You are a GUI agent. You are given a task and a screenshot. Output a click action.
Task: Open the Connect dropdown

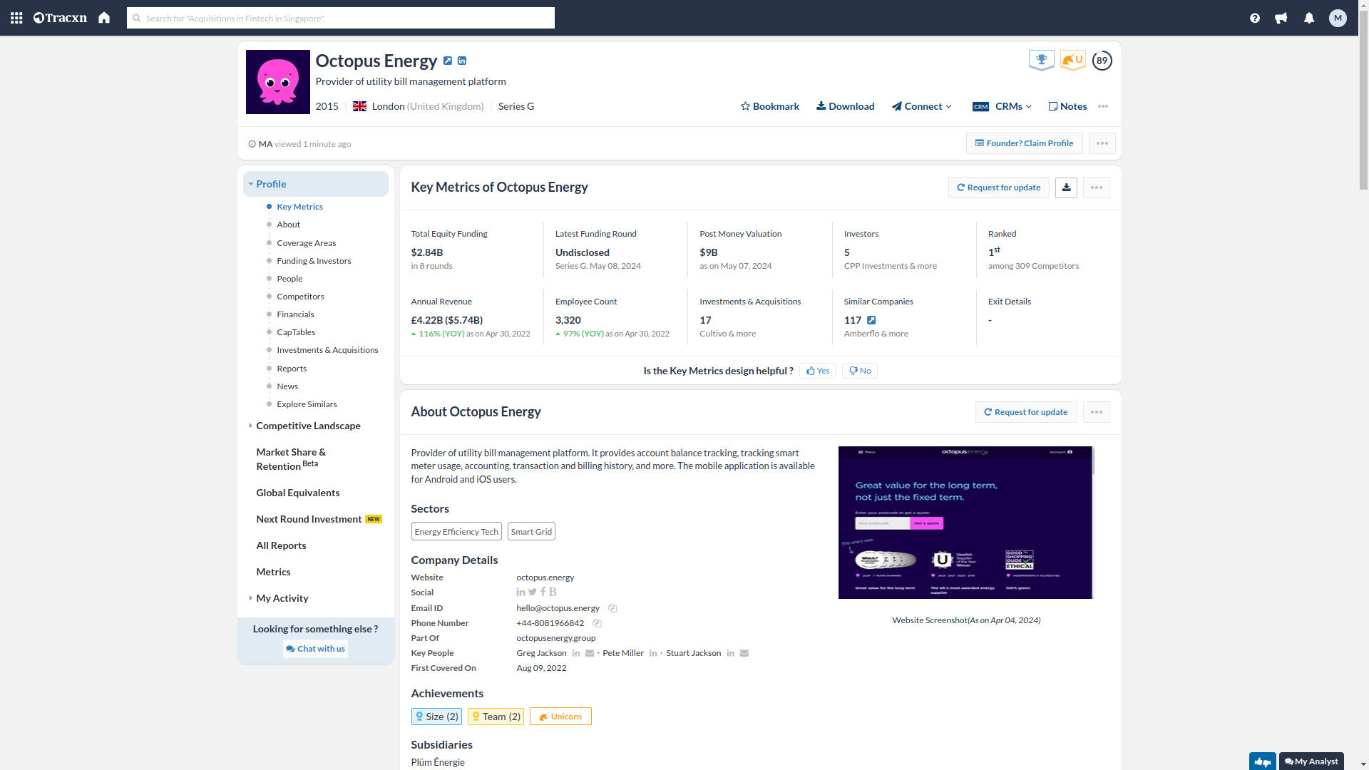(921, 106)
